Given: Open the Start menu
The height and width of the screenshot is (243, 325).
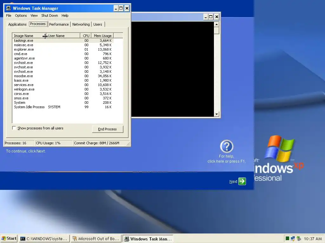Looking at the screenshot, I should point(9,239).
